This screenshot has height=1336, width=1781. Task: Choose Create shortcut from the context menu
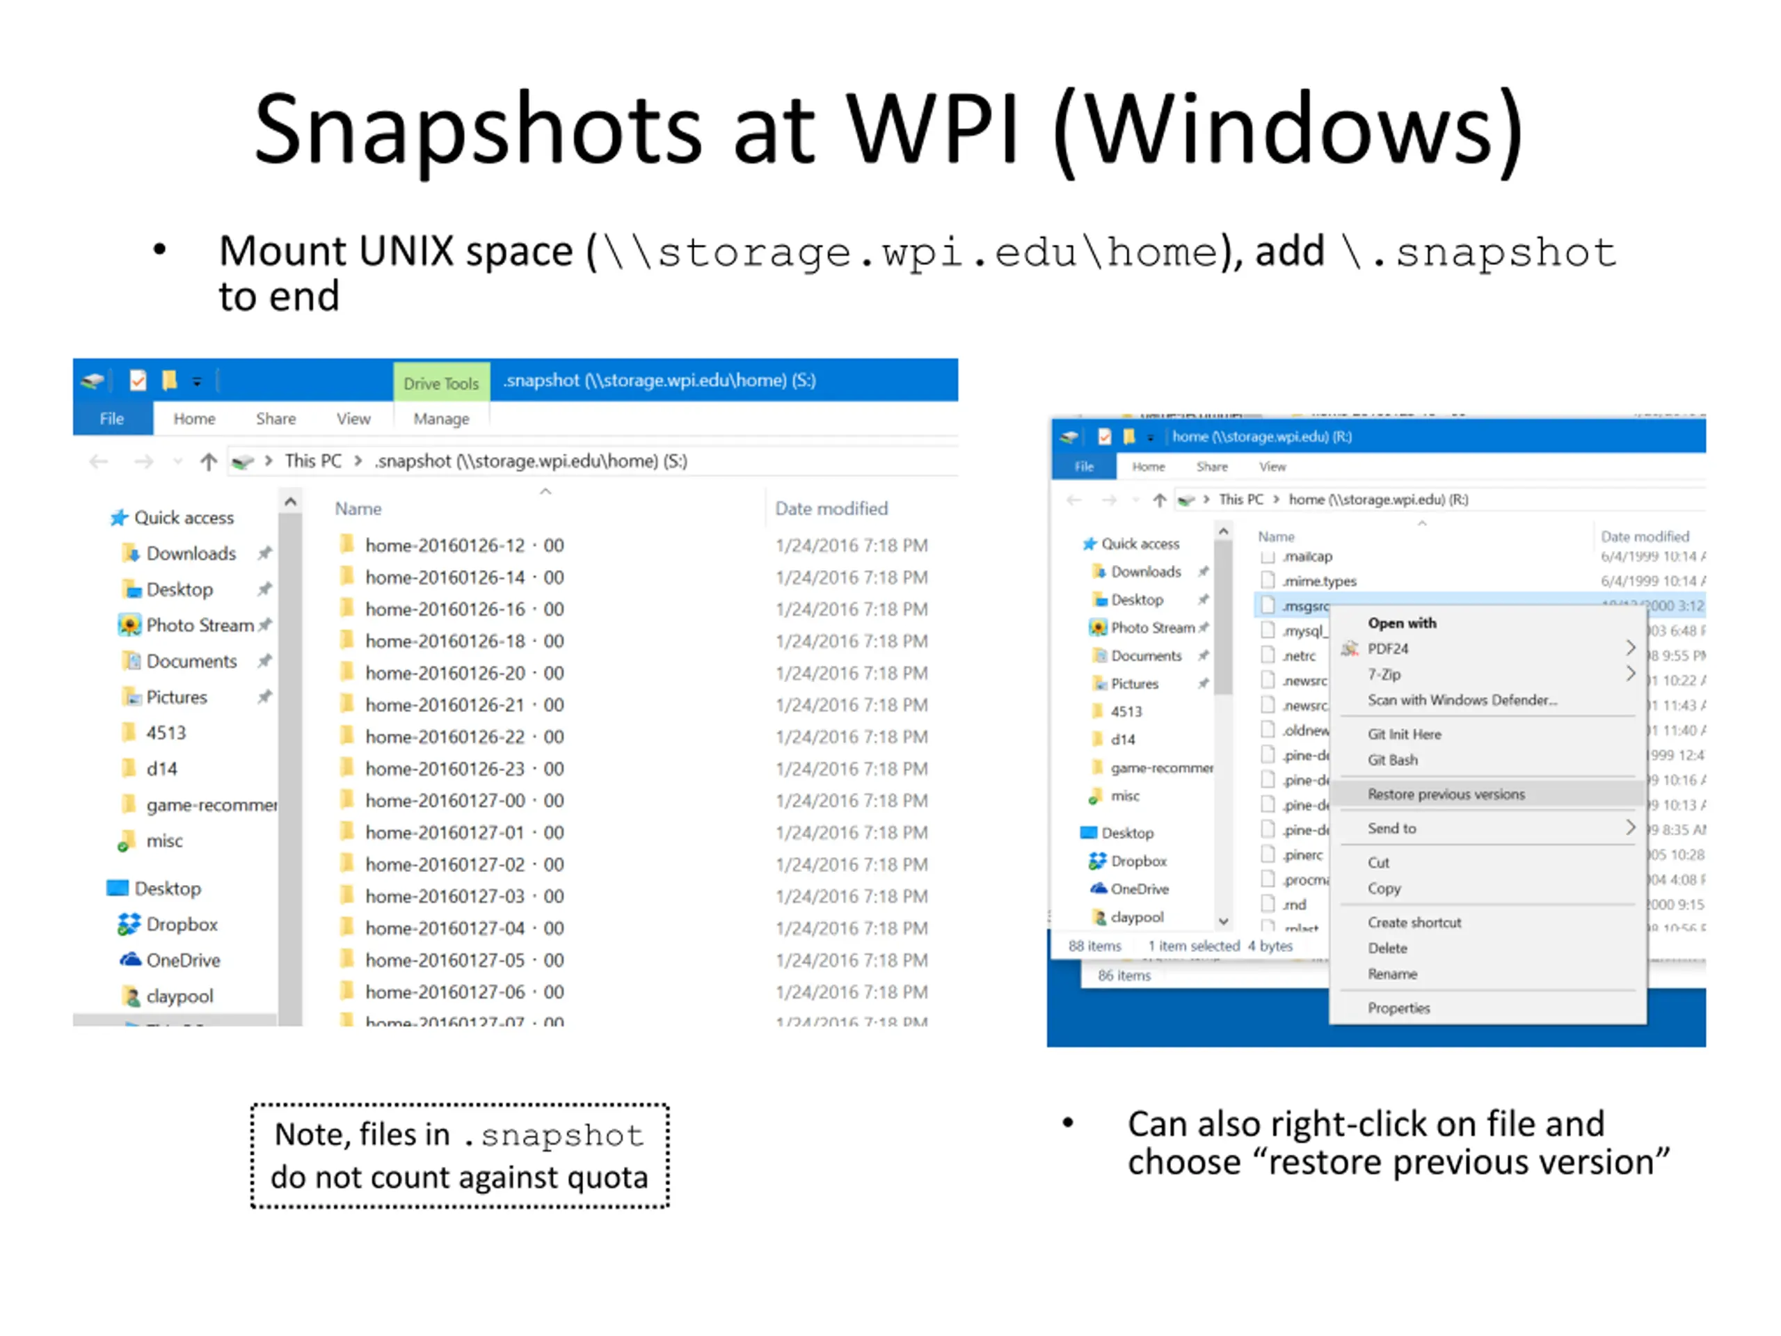1488,923
